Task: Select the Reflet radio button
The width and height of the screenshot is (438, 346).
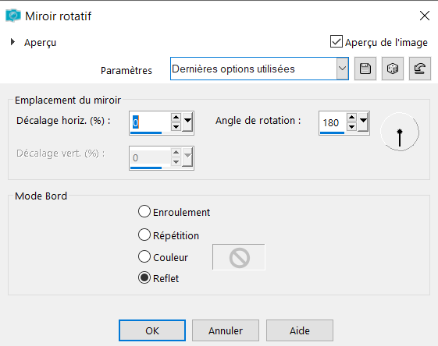Action: [x=144, y=277]
